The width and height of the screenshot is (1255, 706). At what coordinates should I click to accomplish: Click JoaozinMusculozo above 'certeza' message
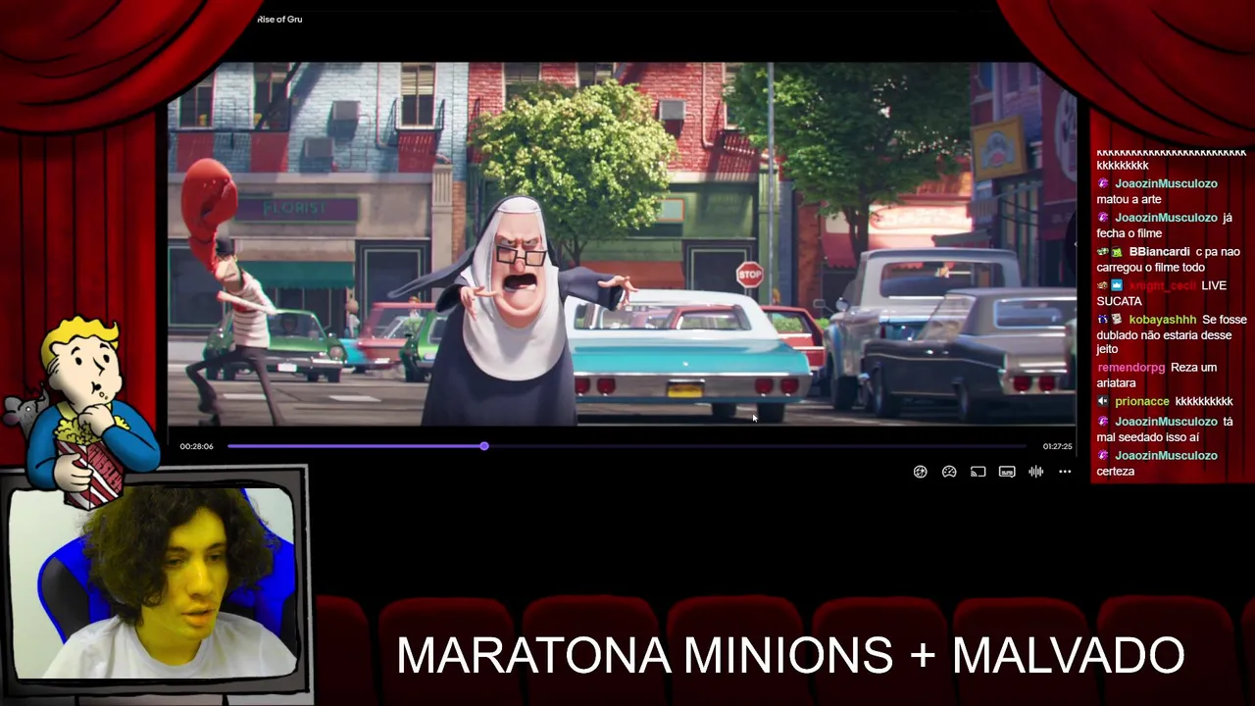click(1166, 456)
